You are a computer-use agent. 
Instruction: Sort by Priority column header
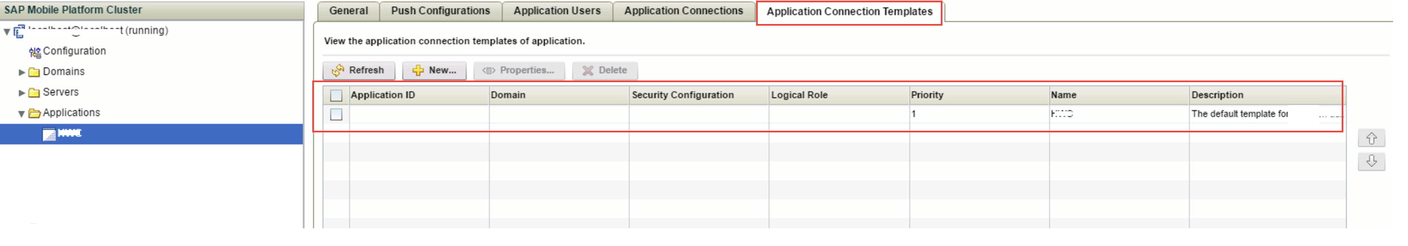(x=979, y=95)
